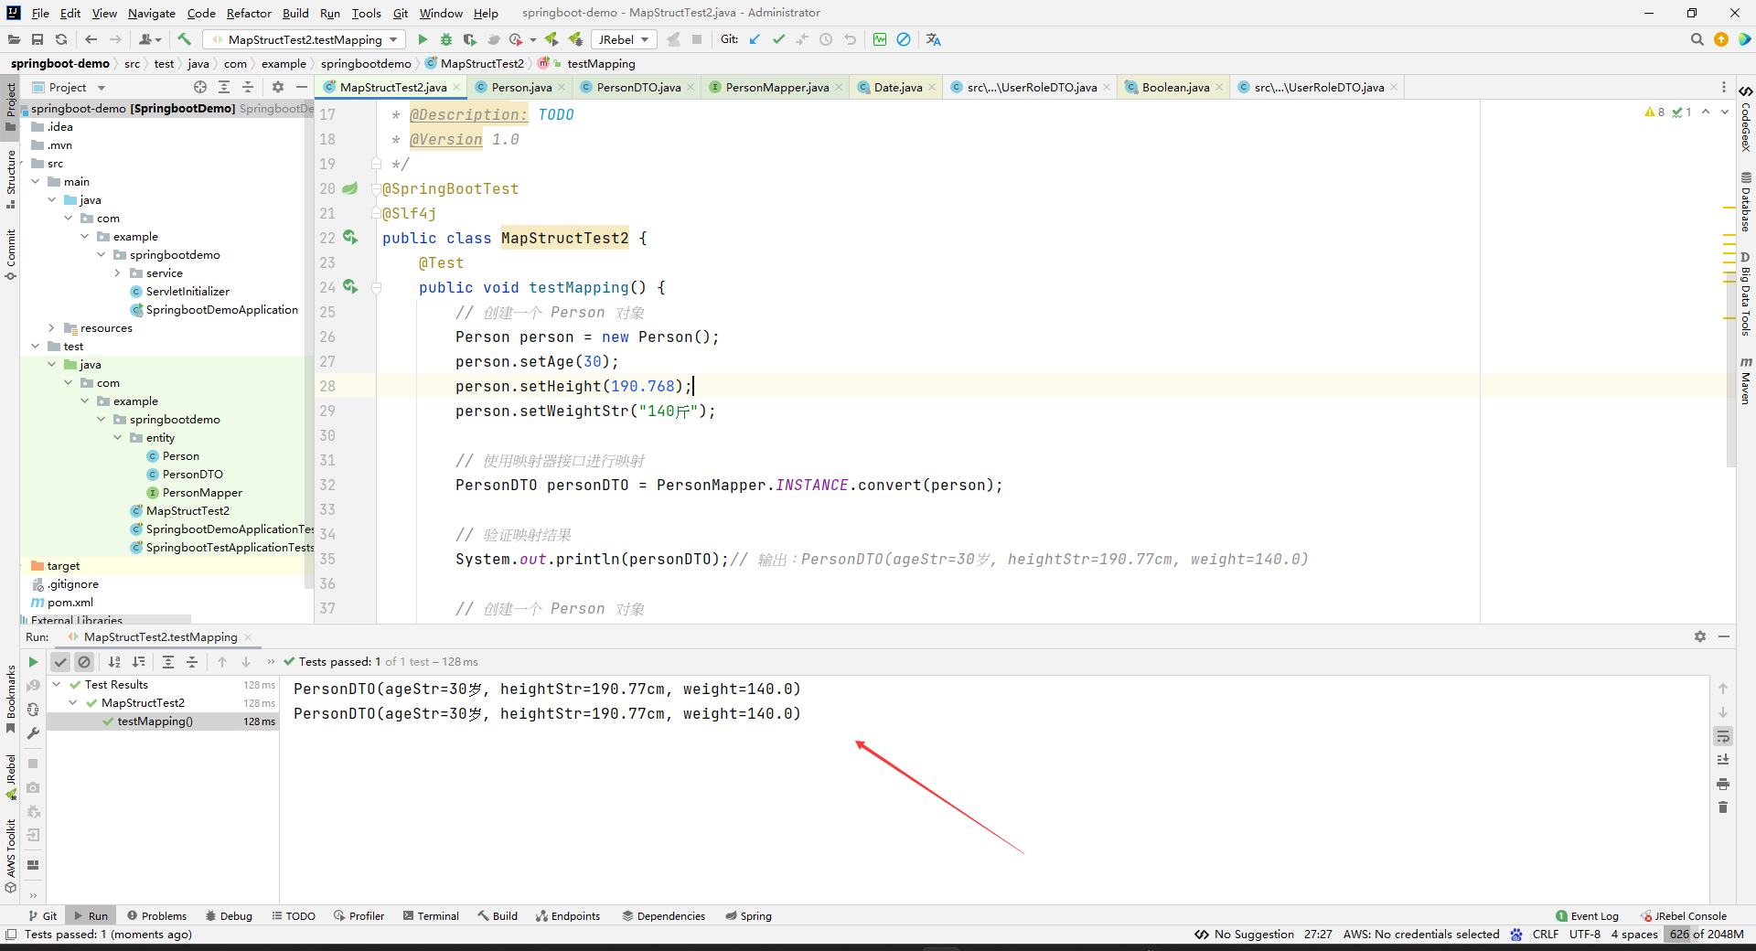
Task: Open the Project view selector dropdown
Action: pyautogui.click(x=70, y=87)
